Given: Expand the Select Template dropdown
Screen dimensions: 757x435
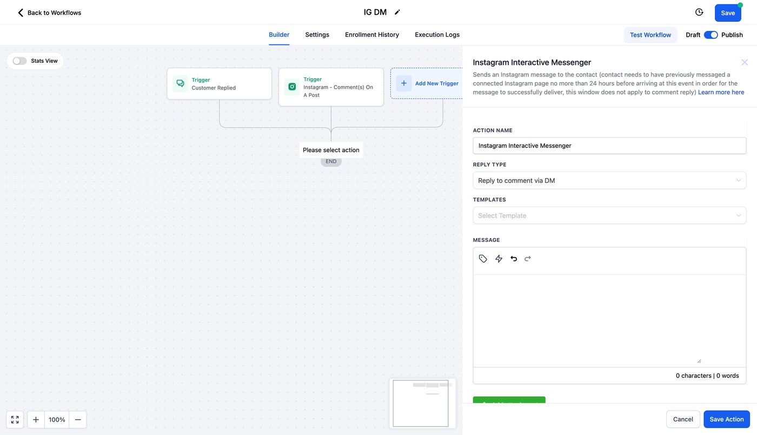Looking at the screenshot, I should [x=609, y=215].
